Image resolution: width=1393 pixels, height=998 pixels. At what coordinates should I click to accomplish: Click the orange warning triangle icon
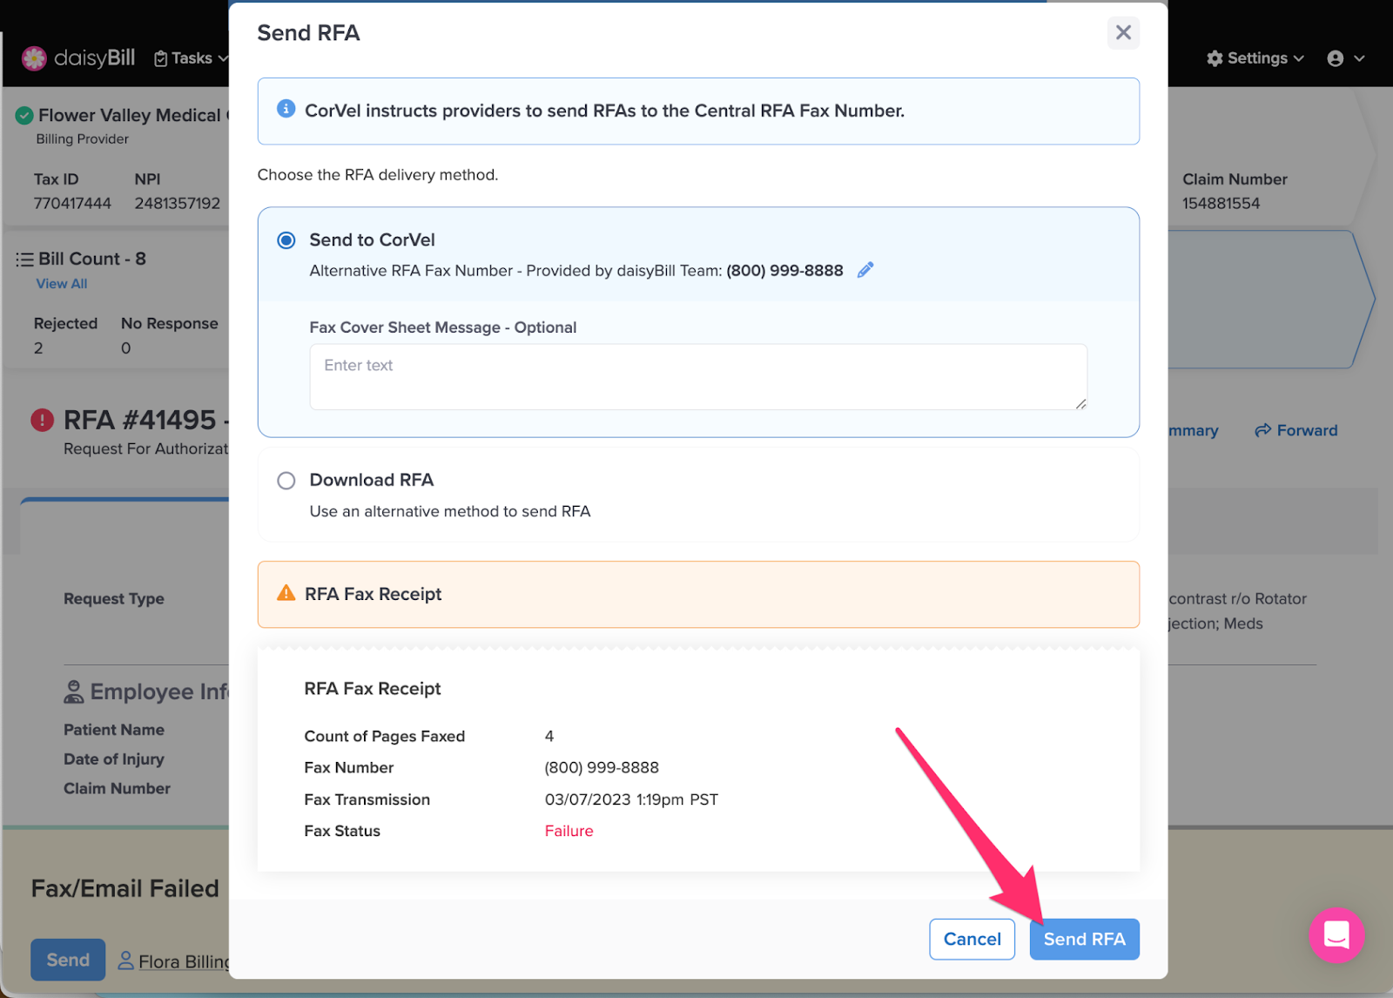286,593
